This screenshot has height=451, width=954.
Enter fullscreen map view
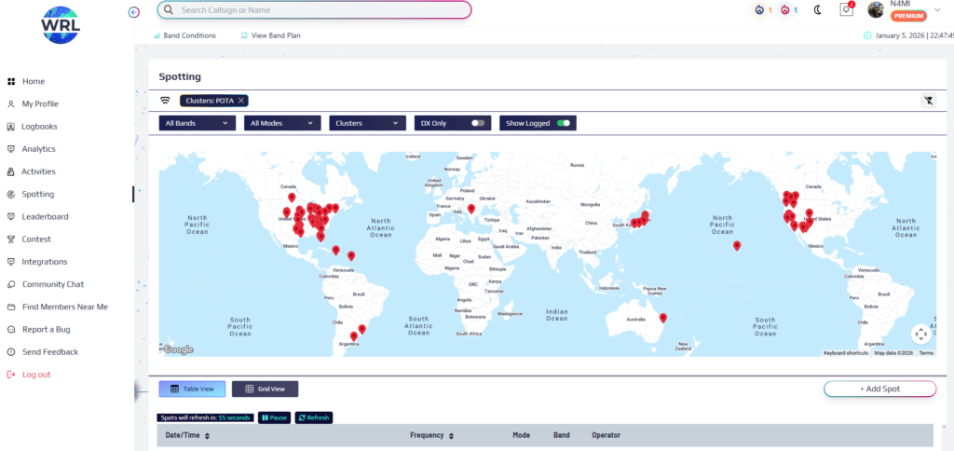coord(920,334)
